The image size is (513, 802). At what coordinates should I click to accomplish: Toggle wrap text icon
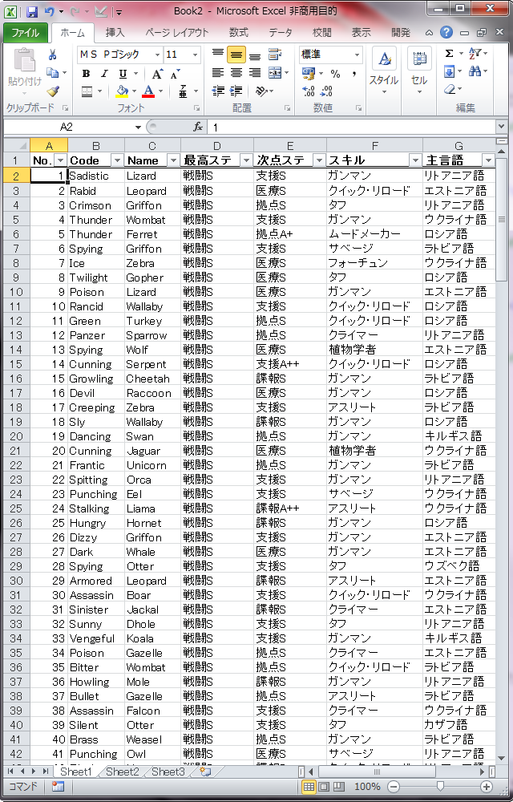click(x=275, y=55)
